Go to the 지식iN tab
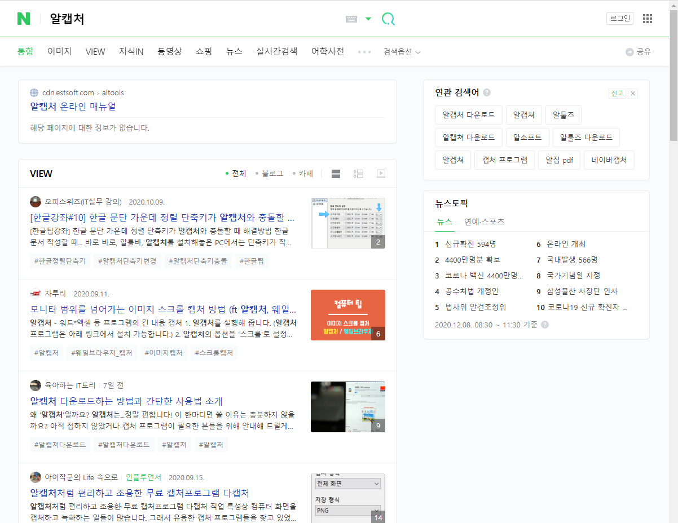This screenshot has width=678, height=523. tap(131, 51)
